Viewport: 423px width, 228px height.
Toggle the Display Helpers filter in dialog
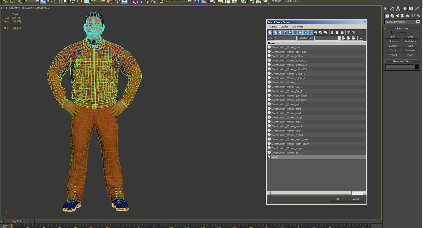[290, 32]
